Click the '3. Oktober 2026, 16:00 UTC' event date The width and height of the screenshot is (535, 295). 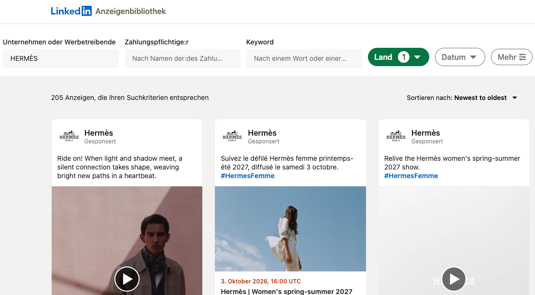tap(261, 281)
